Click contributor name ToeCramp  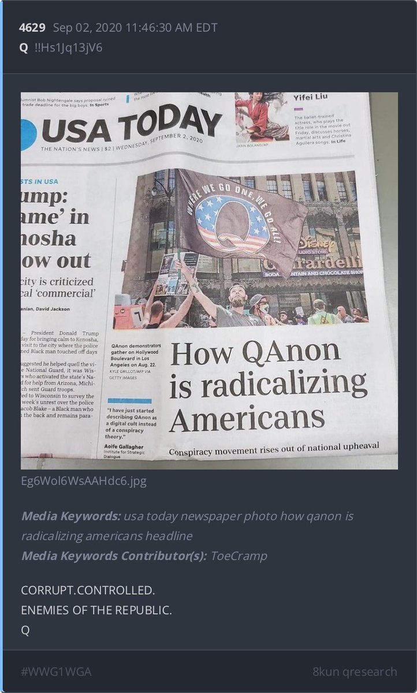239,556
